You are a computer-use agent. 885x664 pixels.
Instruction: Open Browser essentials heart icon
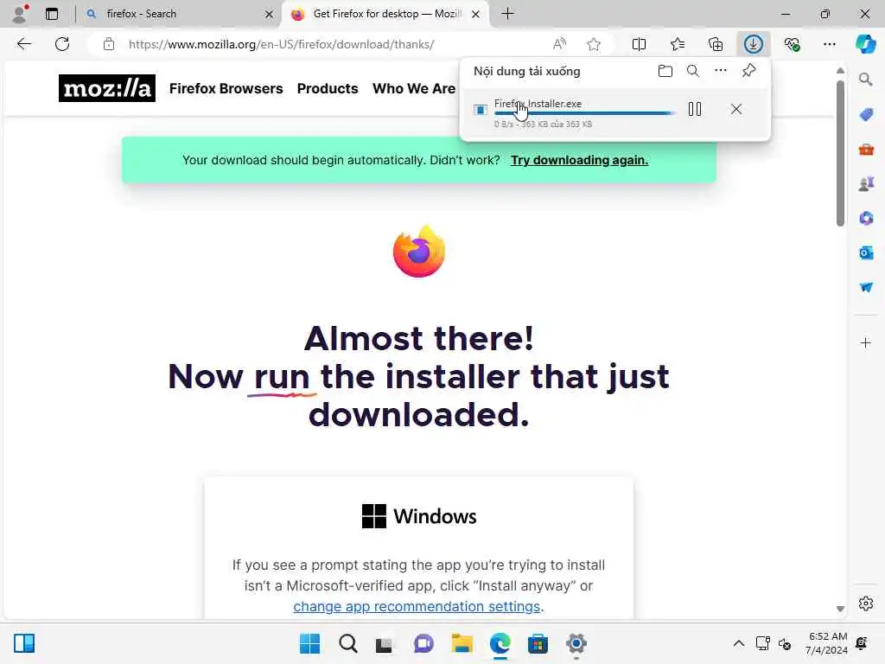click(x=792, y=44)
